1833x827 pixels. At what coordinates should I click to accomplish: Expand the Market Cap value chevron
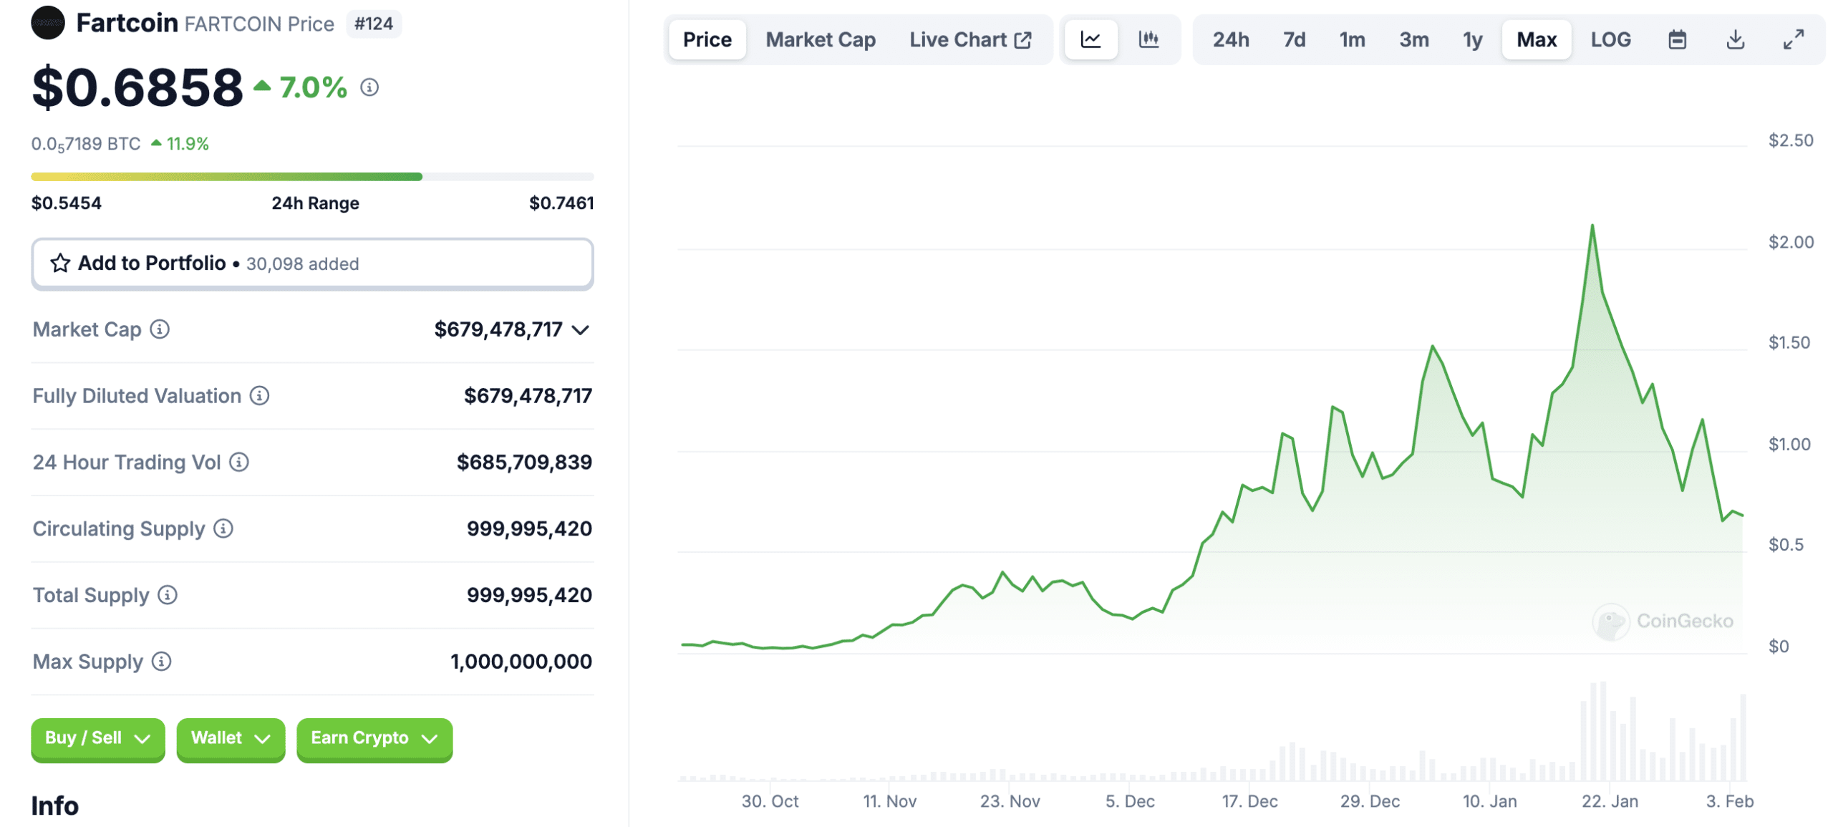pos(581,330)
